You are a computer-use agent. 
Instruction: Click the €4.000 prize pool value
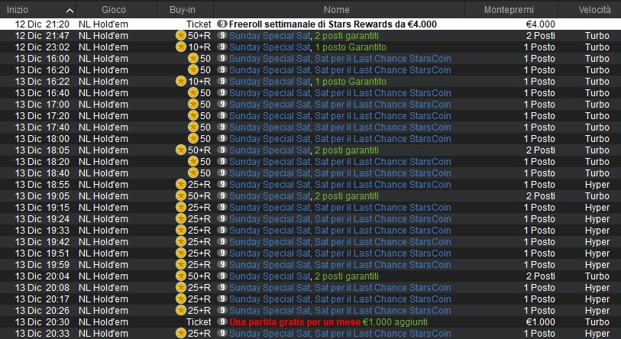pos(540,24)
